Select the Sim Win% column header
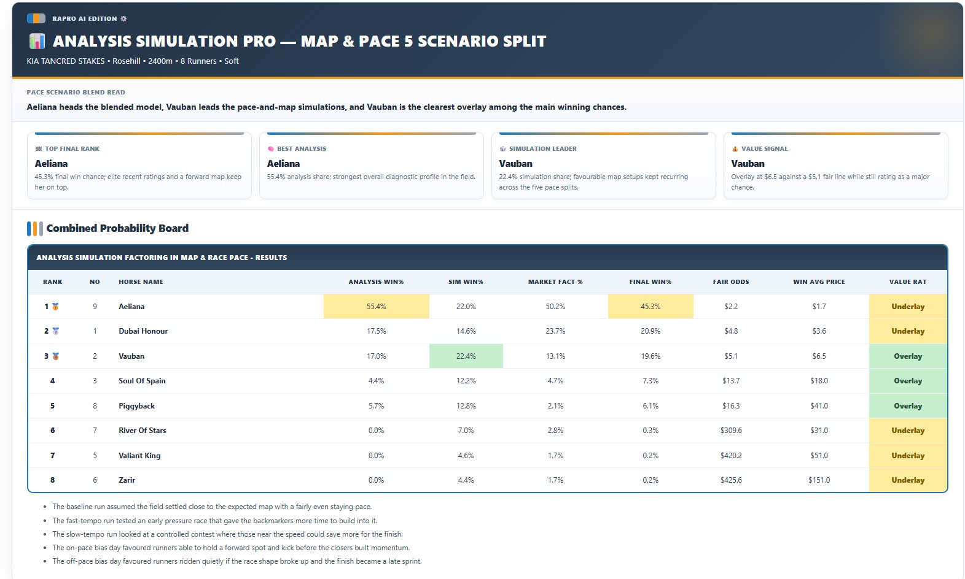This screenshot has width=965, height=579. (466, 282)
